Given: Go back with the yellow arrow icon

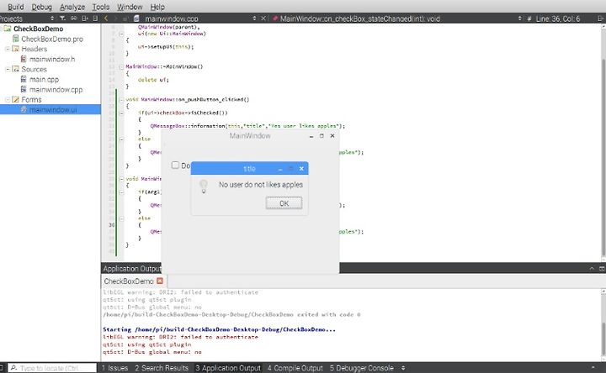Looking at the screenshot, I should 106,18.
